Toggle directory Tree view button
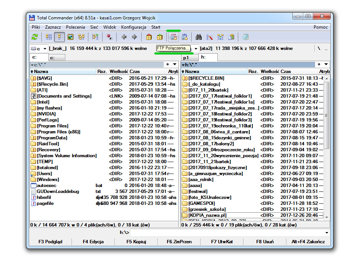This screenshot has height=260, width=358. [x=81, y=37]
